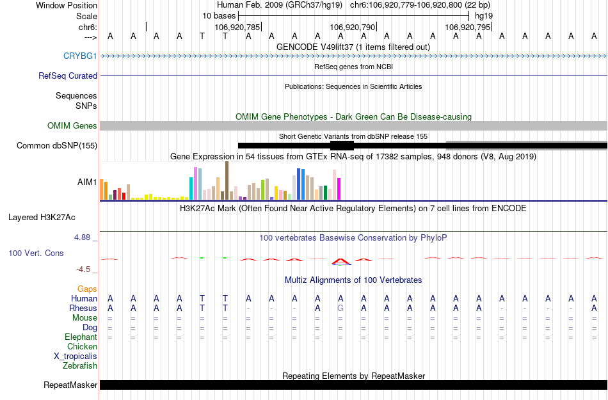This screenshot has height=400, width=608.
Task: Click the RefSeq genes from NCBI title
Action: pyautogui.click(x=354, y=67)
